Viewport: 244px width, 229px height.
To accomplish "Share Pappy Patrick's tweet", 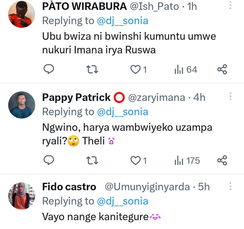I will click(222, 160).
